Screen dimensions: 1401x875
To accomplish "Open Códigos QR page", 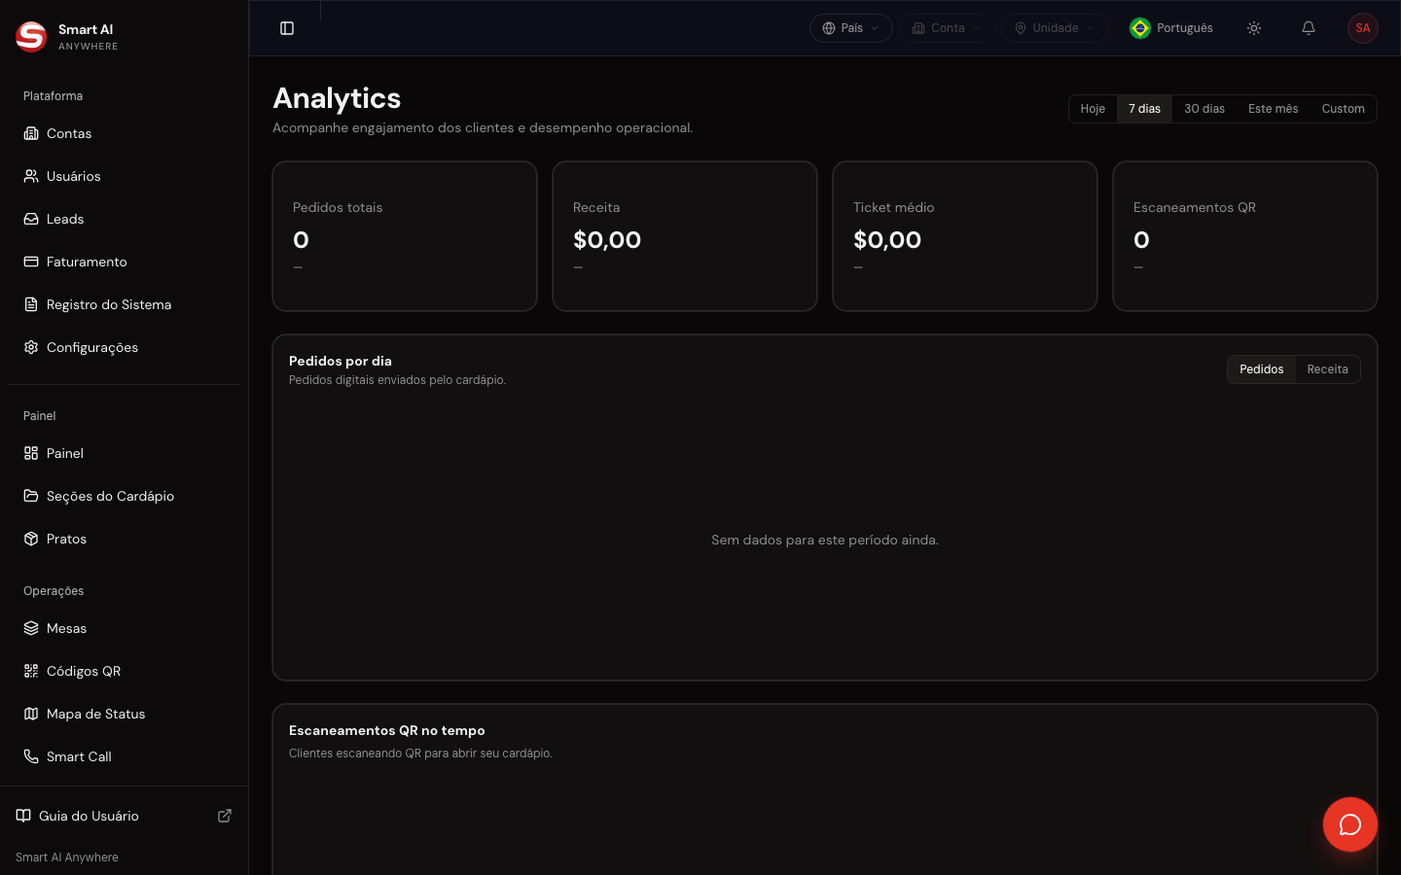I will point(124,671).
